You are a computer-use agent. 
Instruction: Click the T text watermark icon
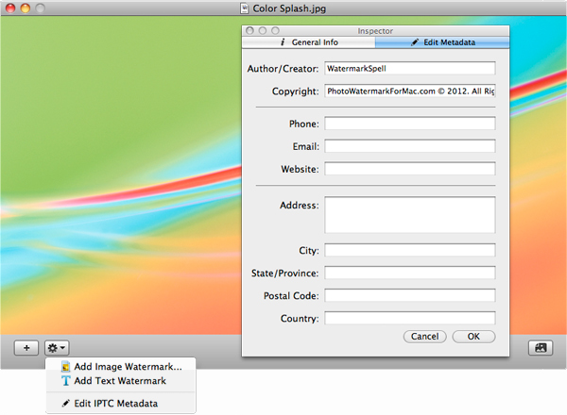[65, 381]
